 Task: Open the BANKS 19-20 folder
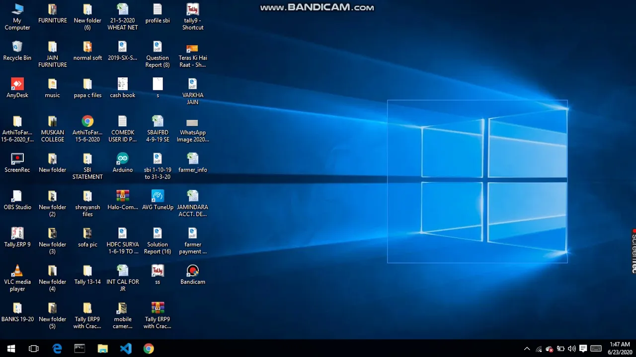17,312
